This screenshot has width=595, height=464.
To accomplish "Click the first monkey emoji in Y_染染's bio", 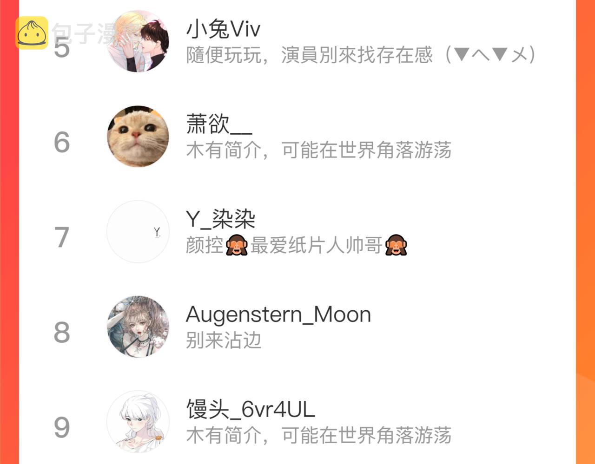I will click(x=237, y=245).
